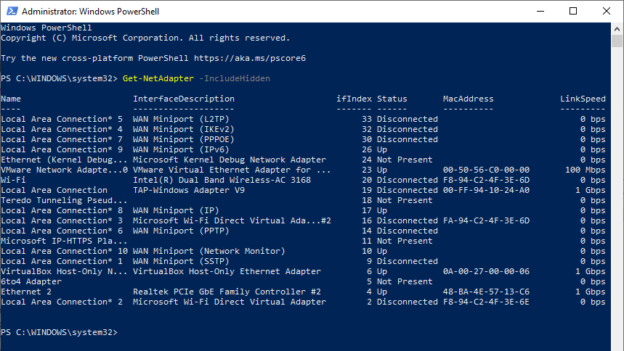Click the Get-NetAdapter command text
This screenshot has width=624, height=351.
[158, 78]
